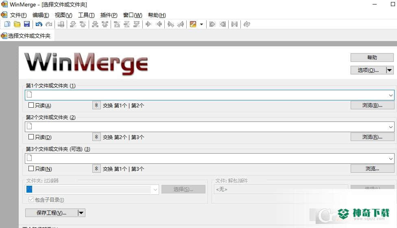Open the toolbar Options dropdown arrow
Screen dimensions: 397x228
click(x=201, y=24)
